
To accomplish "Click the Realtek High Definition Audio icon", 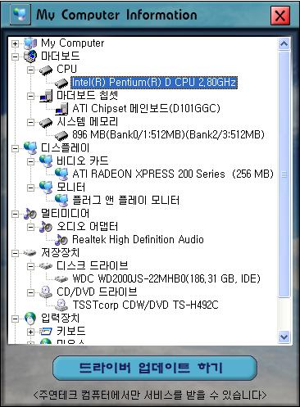I will (61, 240).
